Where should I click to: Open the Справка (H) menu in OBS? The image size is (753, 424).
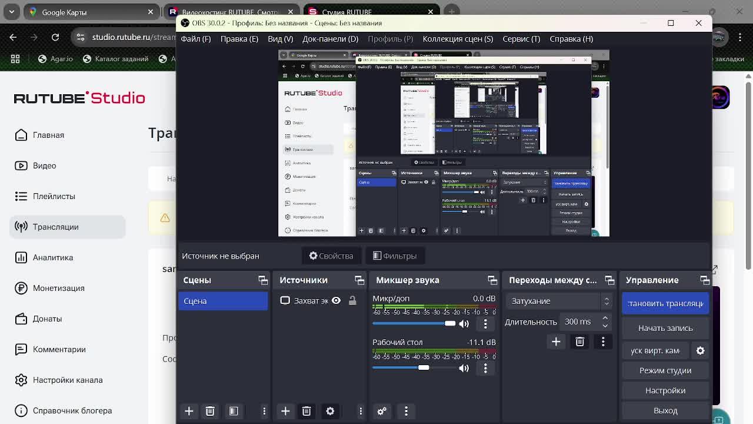click(571, 39)
